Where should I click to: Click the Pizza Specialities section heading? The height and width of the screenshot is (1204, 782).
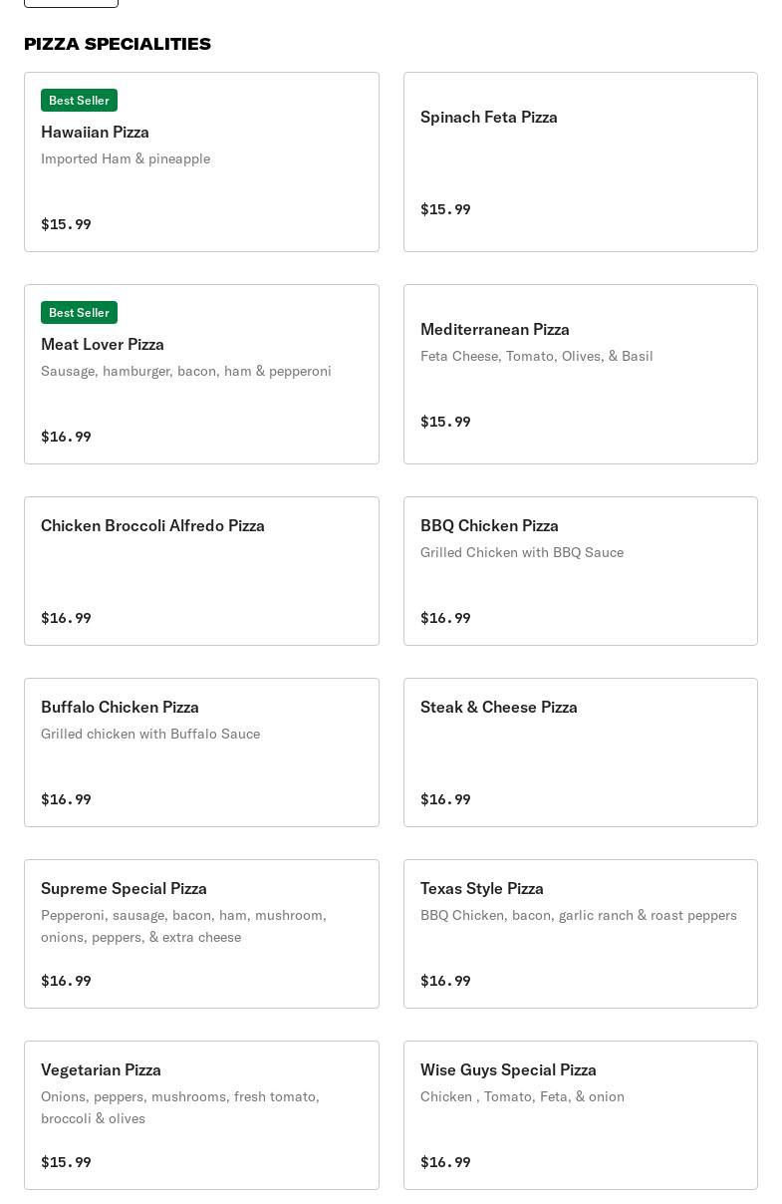click(x=118, y=44)
